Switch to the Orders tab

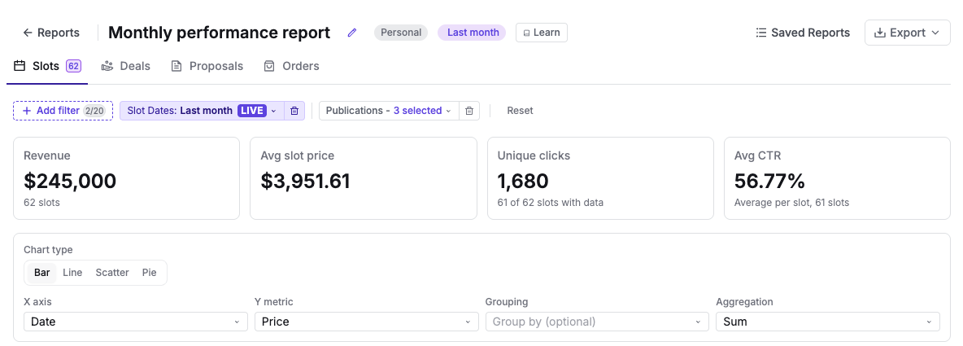(291, 66)
